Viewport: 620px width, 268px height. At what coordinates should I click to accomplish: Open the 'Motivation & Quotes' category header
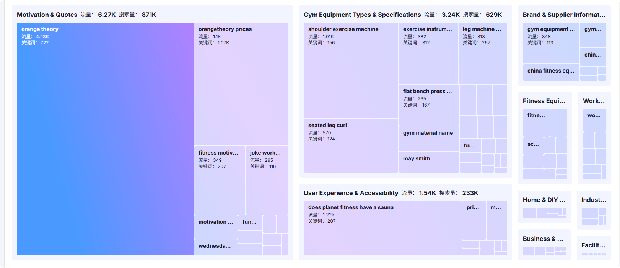tap(47, 15)
